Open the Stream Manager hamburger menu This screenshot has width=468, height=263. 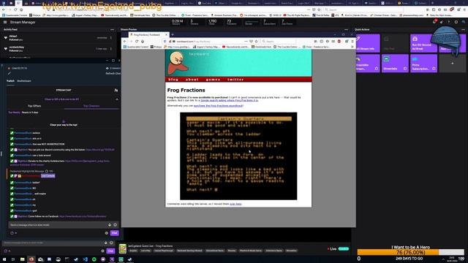click(5, 22)
